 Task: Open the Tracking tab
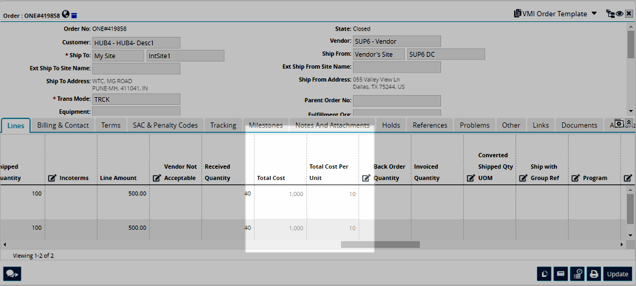[223, 125]
